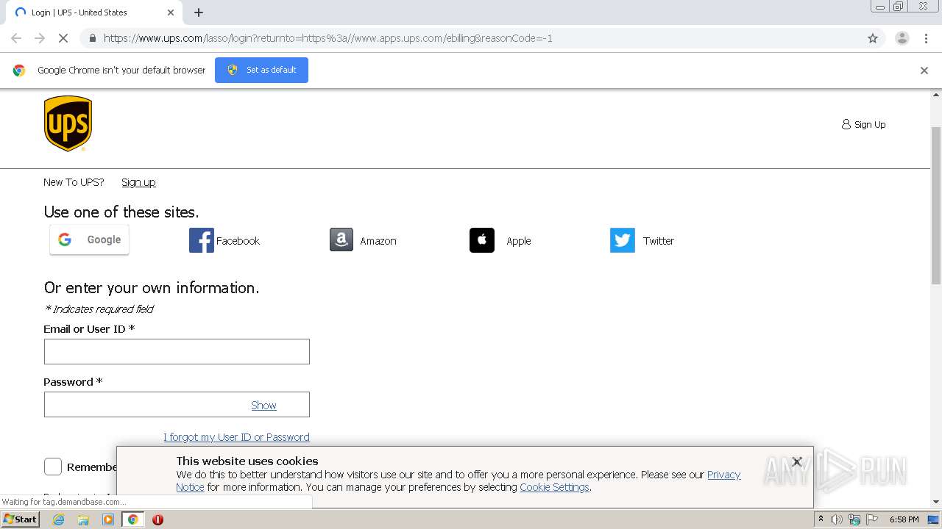Viewport: 942px width, 529px height.
Task: Choose the Apple login icon
Action: (482, 240)
